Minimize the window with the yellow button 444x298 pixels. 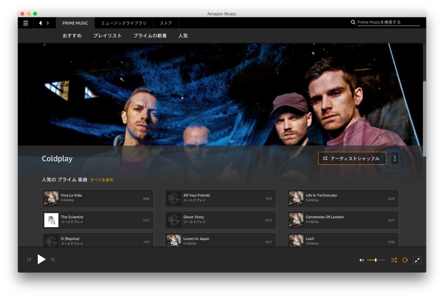29,13
